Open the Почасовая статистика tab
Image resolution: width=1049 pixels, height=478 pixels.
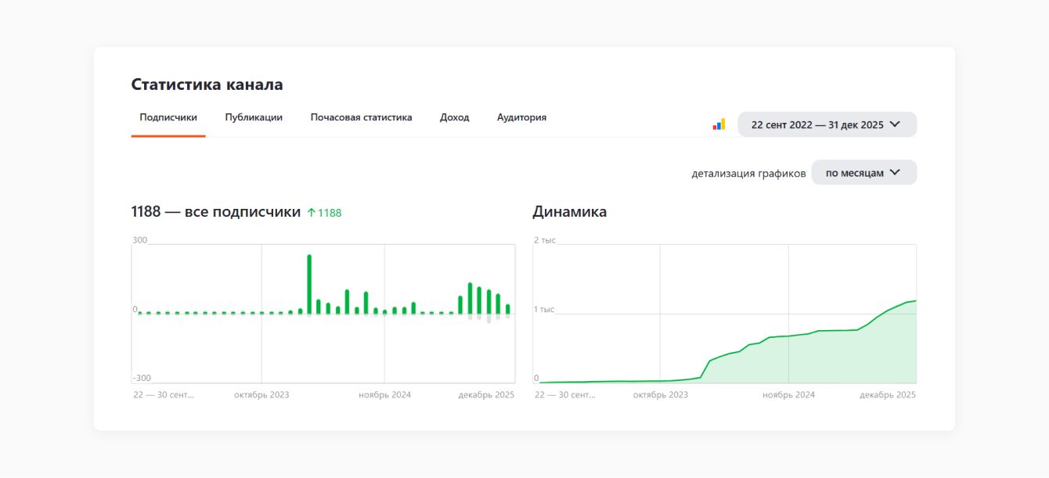(x=361, y=117)
